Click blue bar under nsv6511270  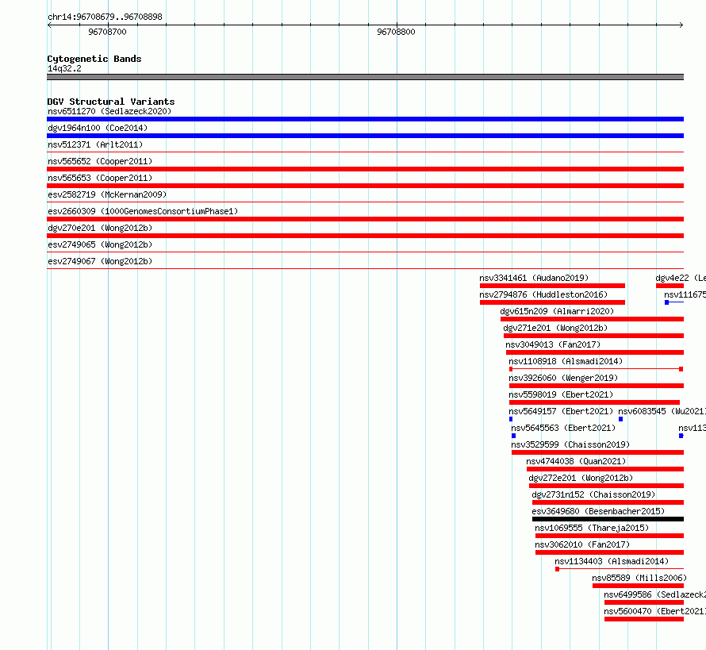[365, 119]
